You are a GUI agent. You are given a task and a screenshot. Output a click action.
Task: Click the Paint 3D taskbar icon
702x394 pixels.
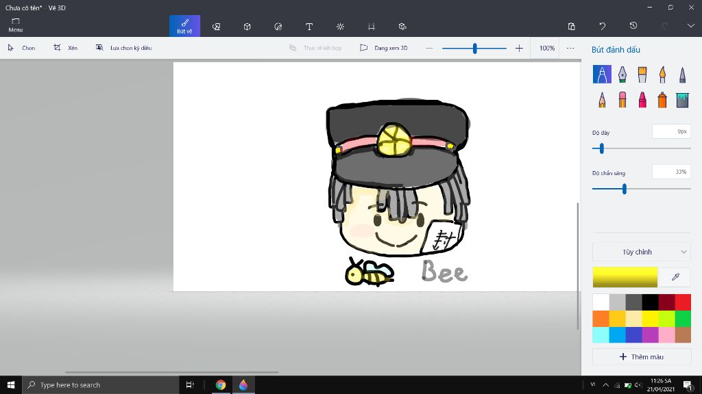[x=243, y=384]
